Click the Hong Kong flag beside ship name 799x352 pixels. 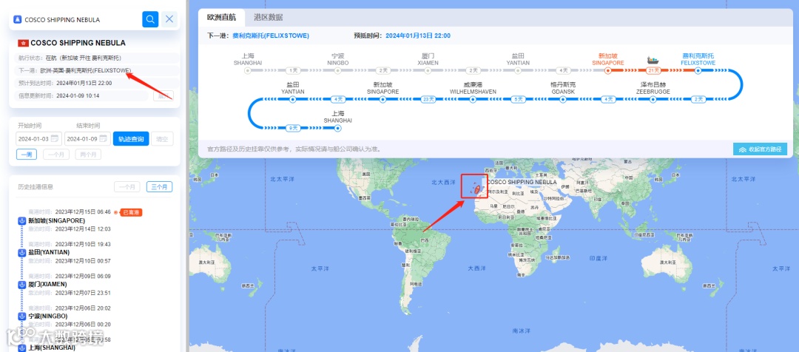click(23, 44)
